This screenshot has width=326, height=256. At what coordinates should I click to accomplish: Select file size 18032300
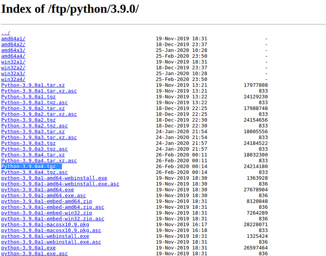tap(255, 155)
